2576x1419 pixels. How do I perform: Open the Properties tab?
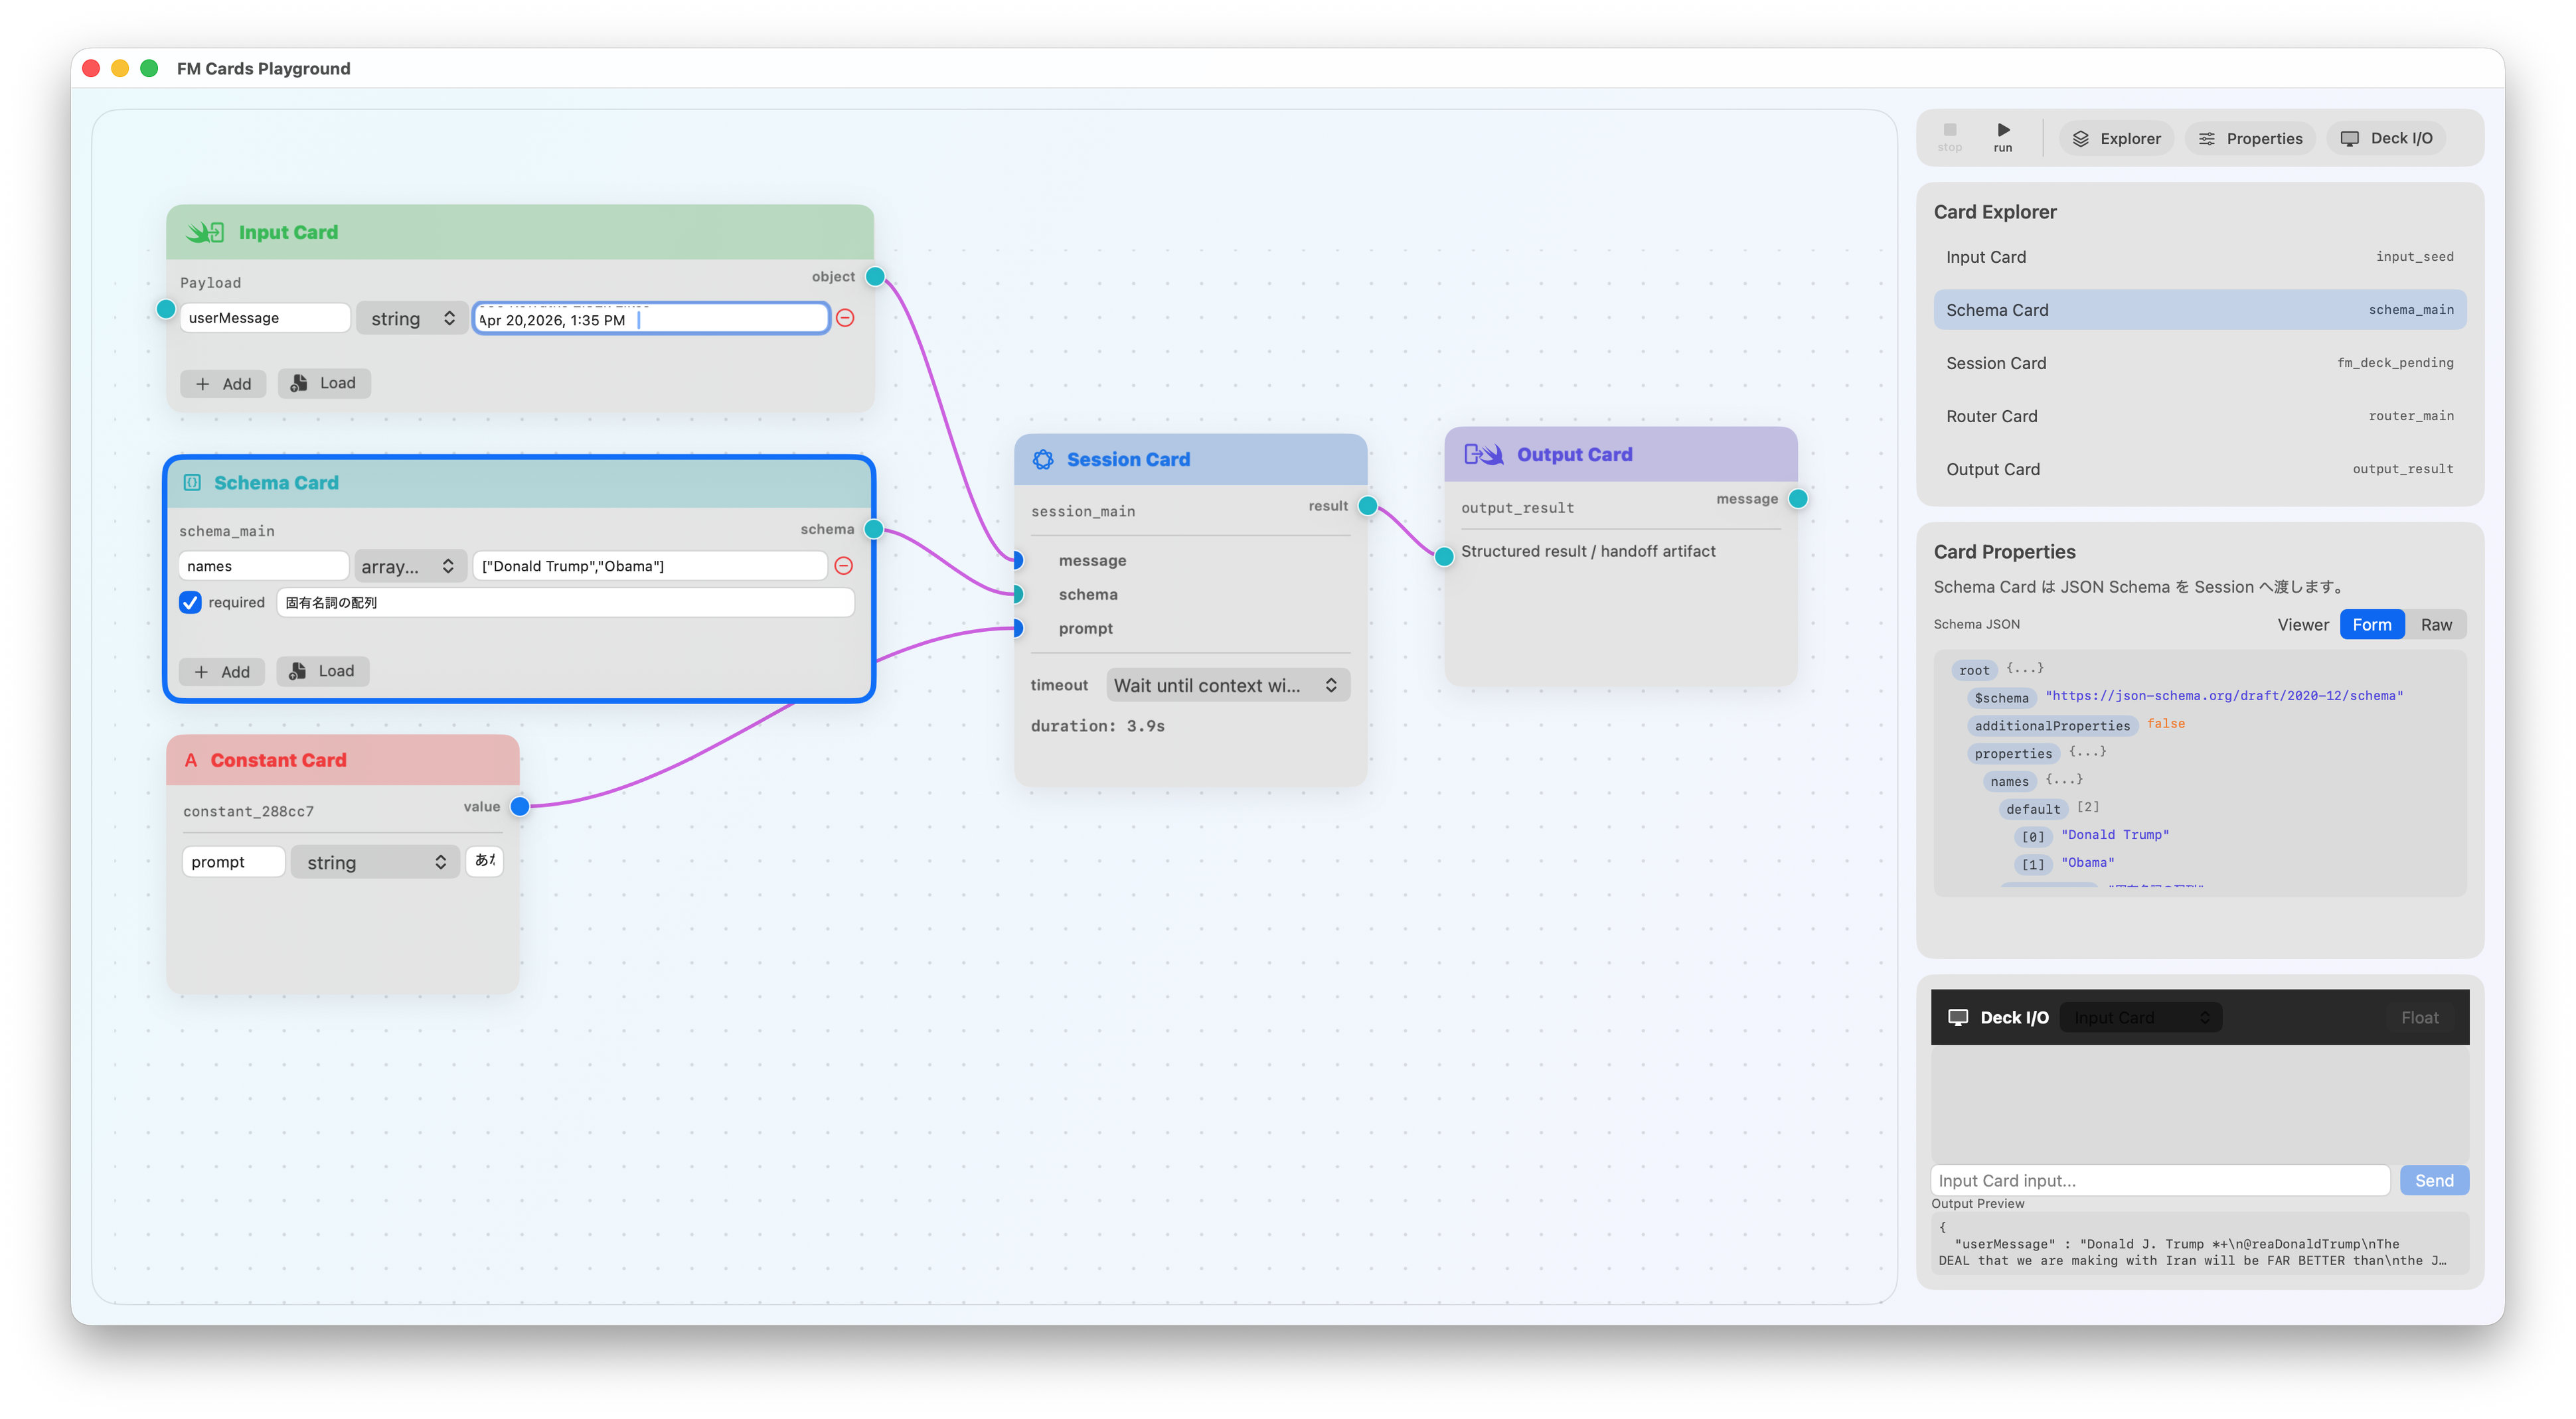(x=2250, y=139)
